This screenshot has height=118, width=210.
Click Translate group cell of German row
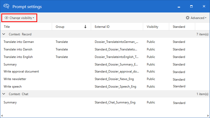click(x=62, y=42)
